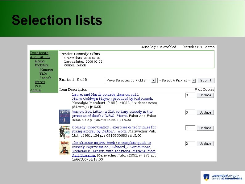Open the Funds sidebar link
The height and width of the screenshot is (184, 245).
click(40, 82)
